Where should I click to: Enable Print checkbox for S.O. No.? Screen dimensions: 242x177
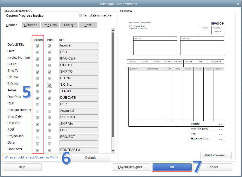pyautogui.click(x=49, y=85)
